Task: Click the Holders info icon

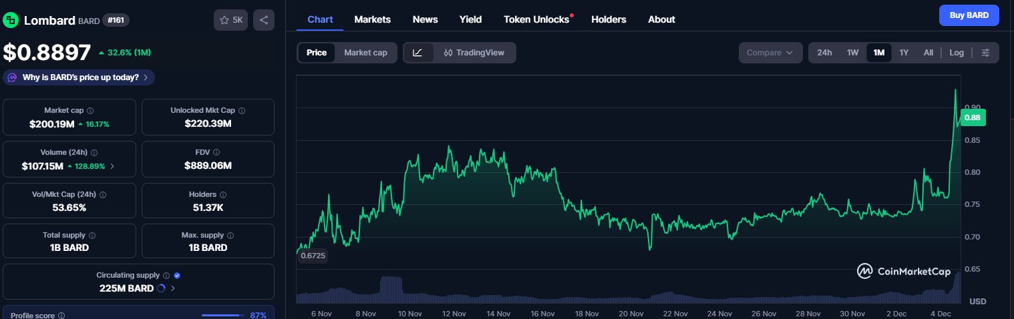Action: (222, 195)
